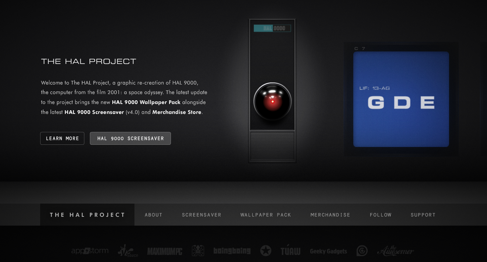The height and width of the screenshot is (262, 487).
Task: Select the Geeky Gadgets logo
Action: (328, 251)
